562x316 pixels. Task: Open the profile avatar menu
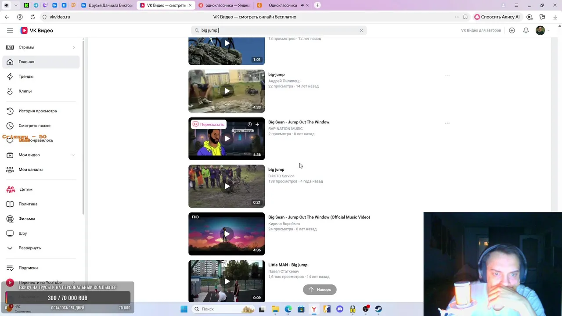coord(540,30)
